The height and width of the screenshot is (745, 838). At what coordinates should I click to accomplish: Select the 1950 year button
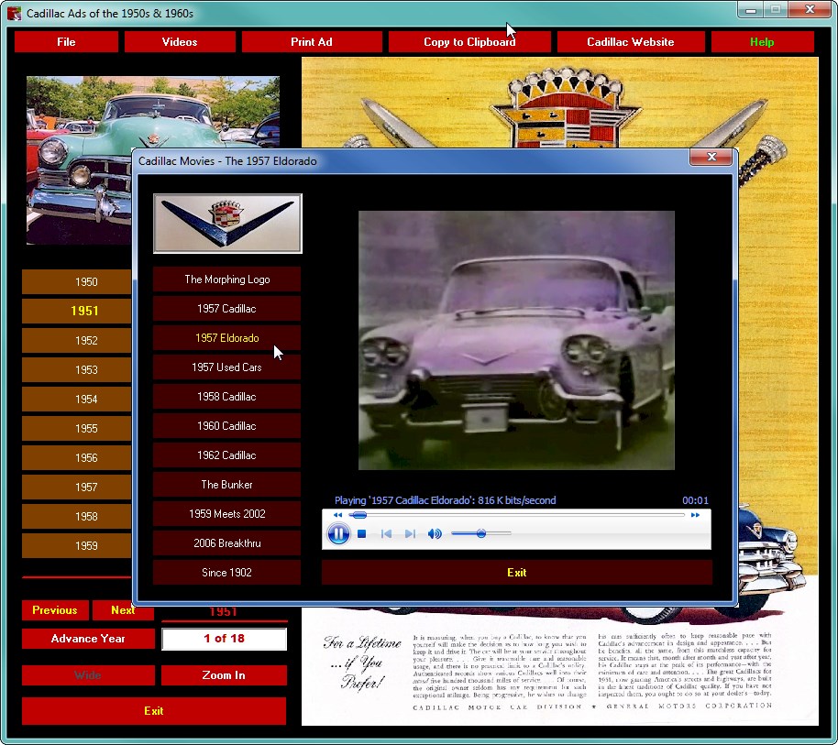(x=76, y=282)
